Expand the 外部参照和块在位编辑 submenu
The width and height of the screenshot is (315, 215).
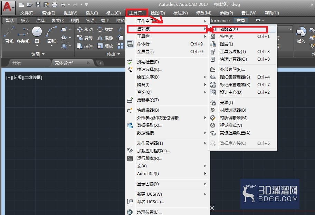pos(167,118)
